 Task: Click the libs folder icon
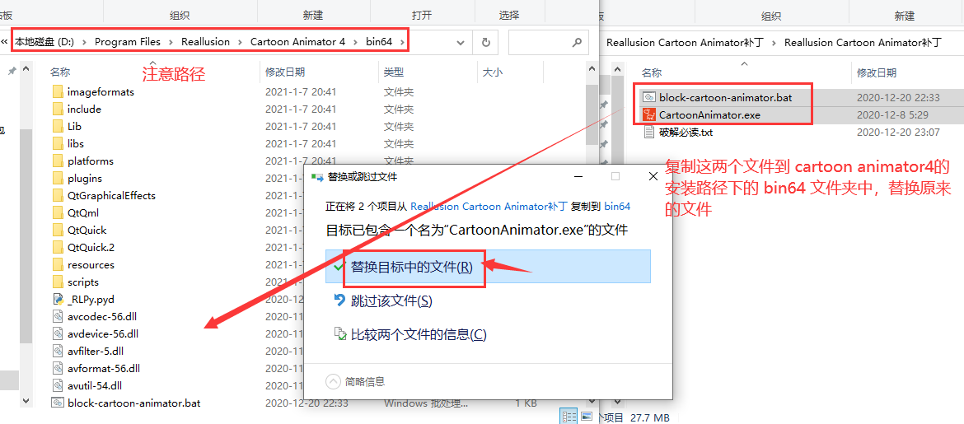58,144
